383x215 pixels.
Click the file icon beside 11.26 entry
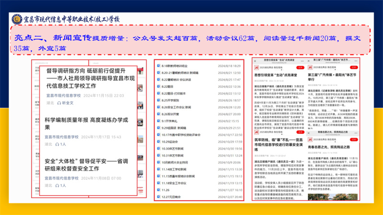[x=158, y=190]
